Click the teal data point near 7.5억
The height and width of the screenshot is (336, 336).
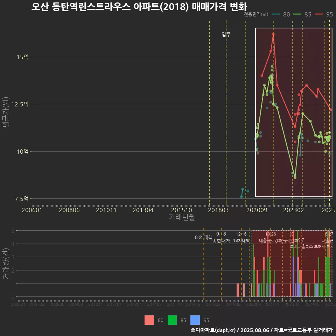241,197
